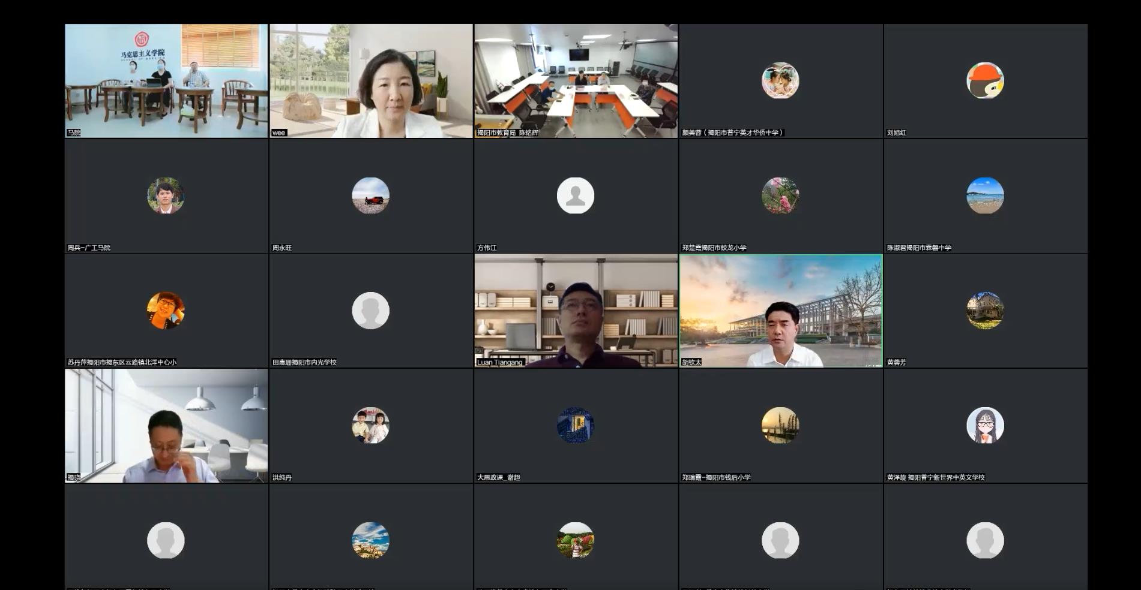Click the 'Luan Tiangang' name label
This screenshot has width=1141, height=590.
pyautogui.click(x=500, y=362)
